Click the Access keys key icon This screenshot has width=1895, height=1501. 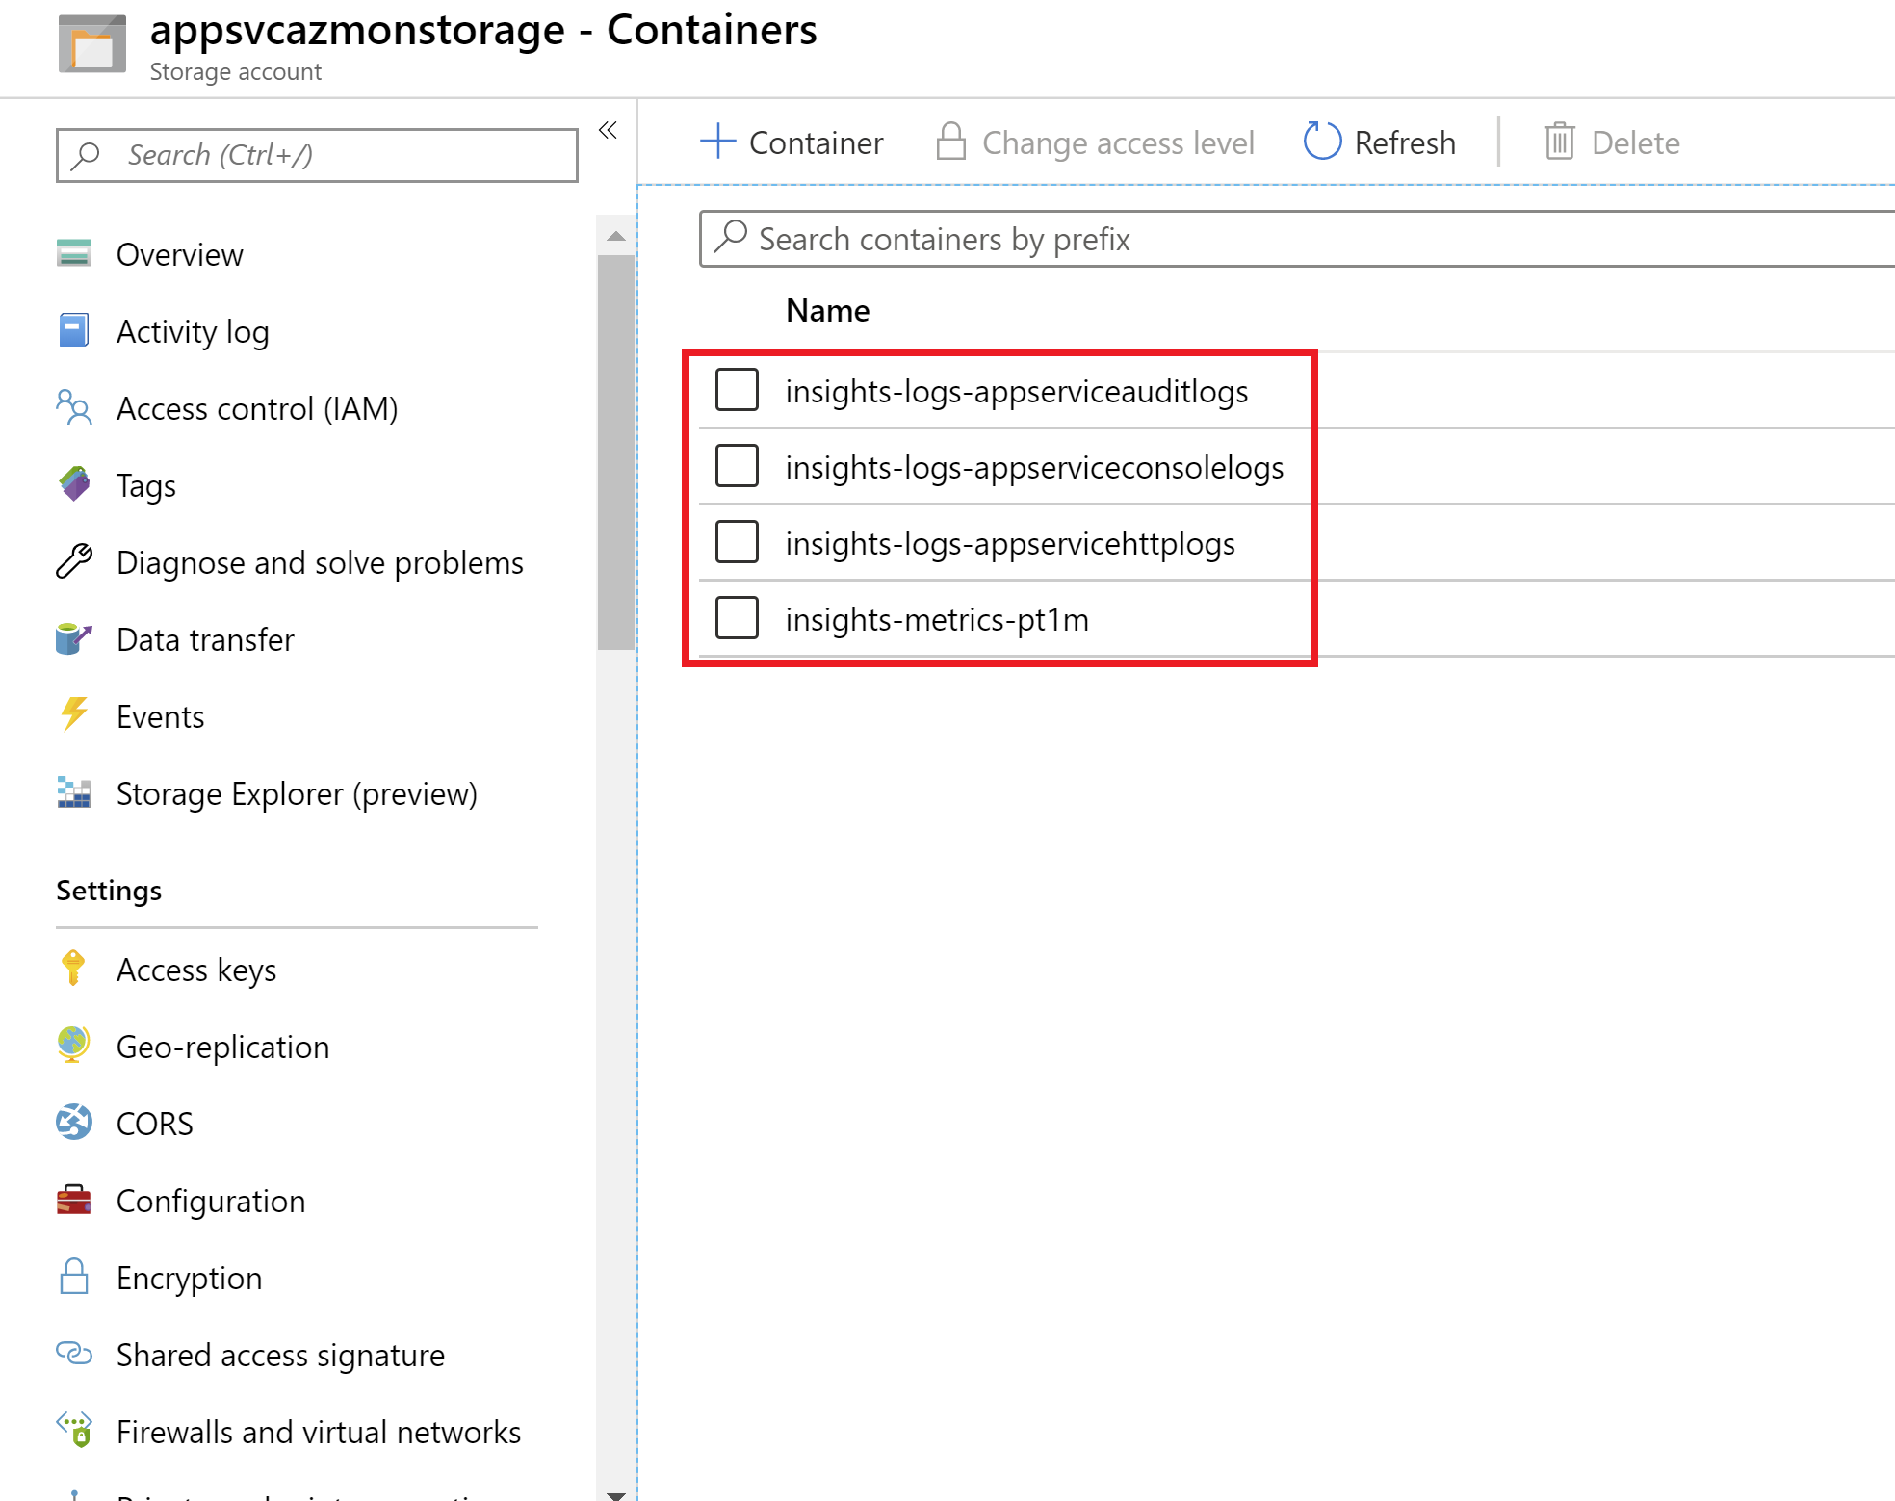click(73, 969)
